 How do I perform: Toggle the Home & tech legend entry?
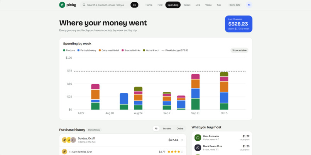151,50
